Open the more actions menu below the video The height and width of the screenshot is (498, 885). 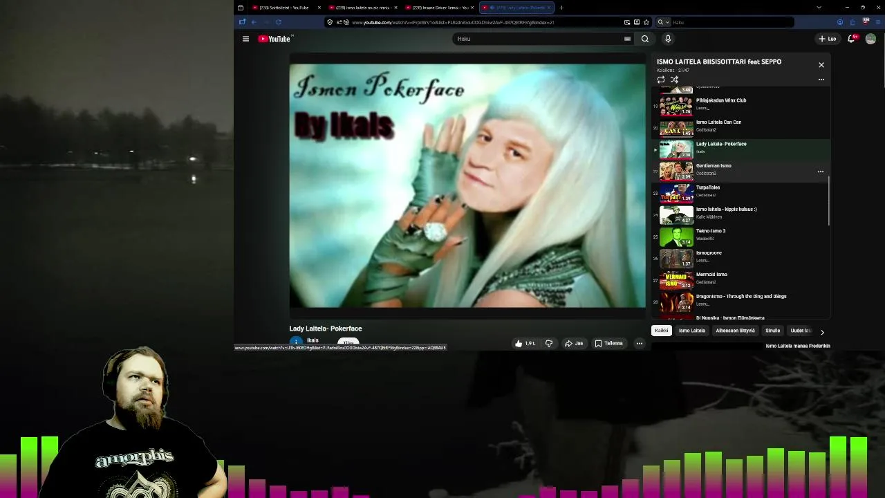tap(640, 343)
